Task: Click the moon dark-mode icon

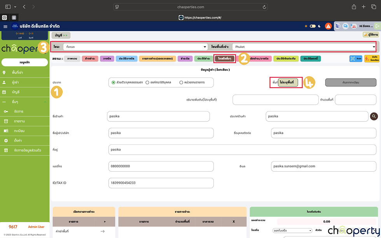Action: pyautogui.click(x=319, y=26)
